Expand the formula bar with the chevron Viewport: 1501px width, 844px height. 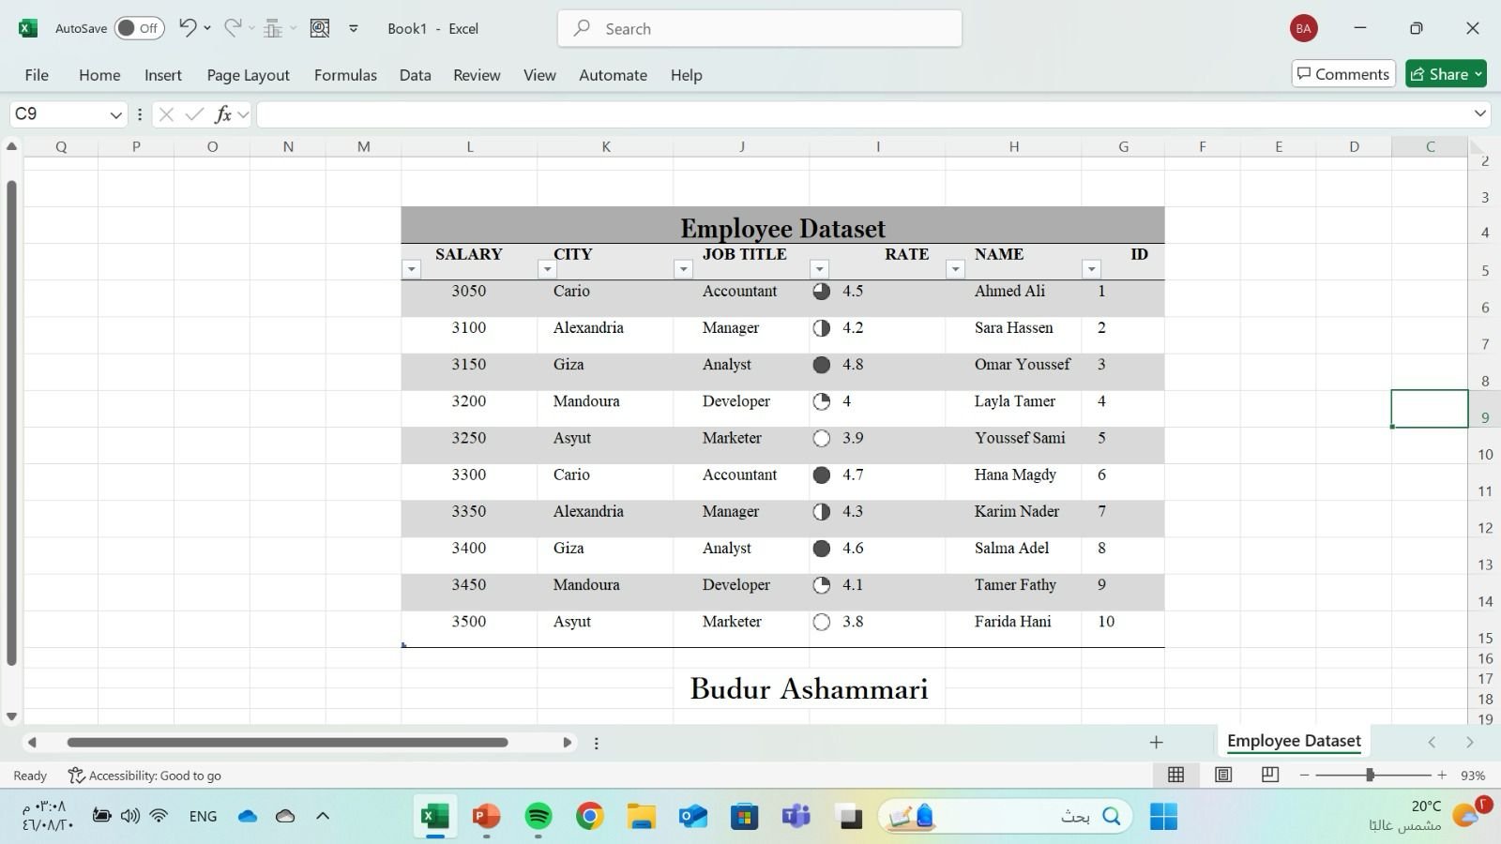pos(1479,113)
